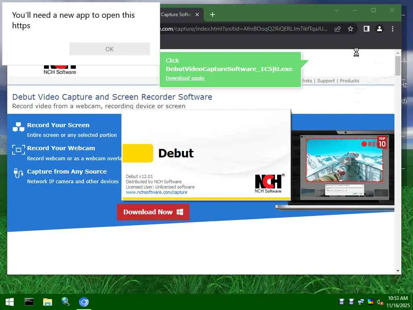Click the colorful display tray icon
This screenshot has height=310, width=413.
coord(371,302)
